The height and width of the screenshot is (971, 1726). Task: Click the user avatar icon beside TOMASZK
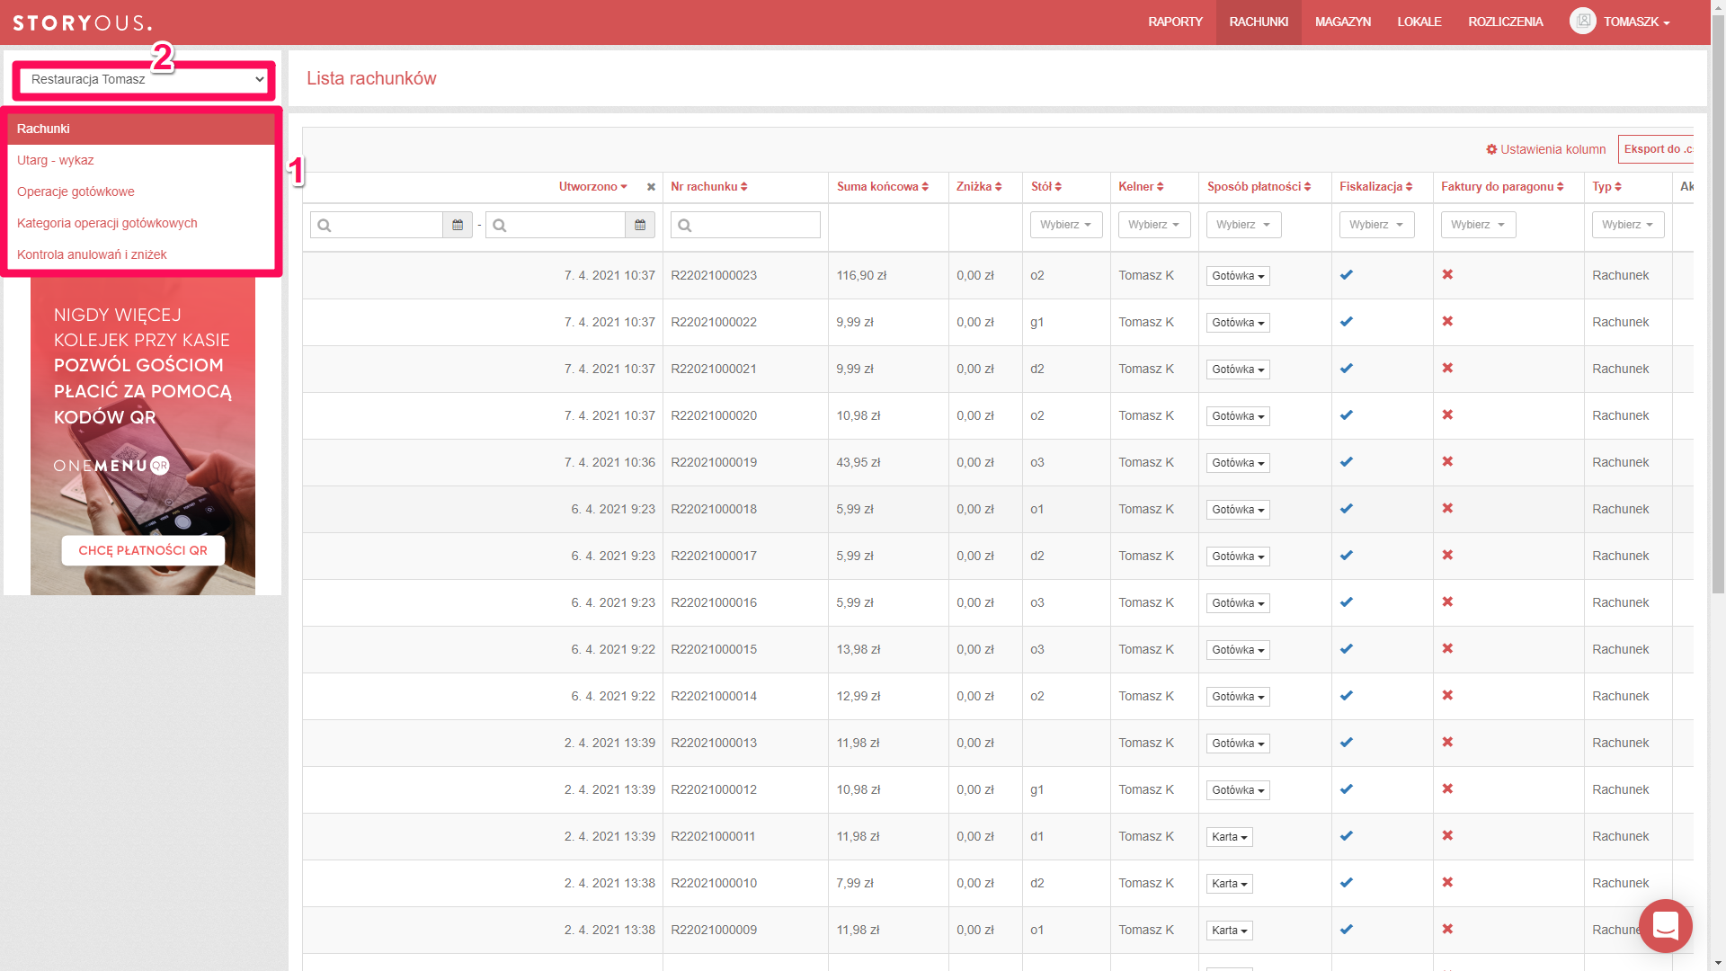(x=1583, y=21)
